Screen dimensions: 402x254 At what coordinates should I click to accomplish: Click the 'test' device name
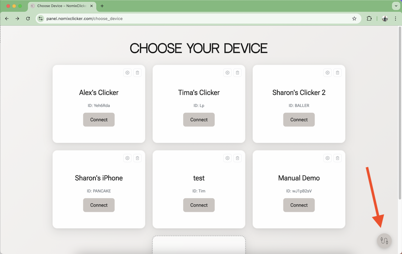tap(199, 178)
